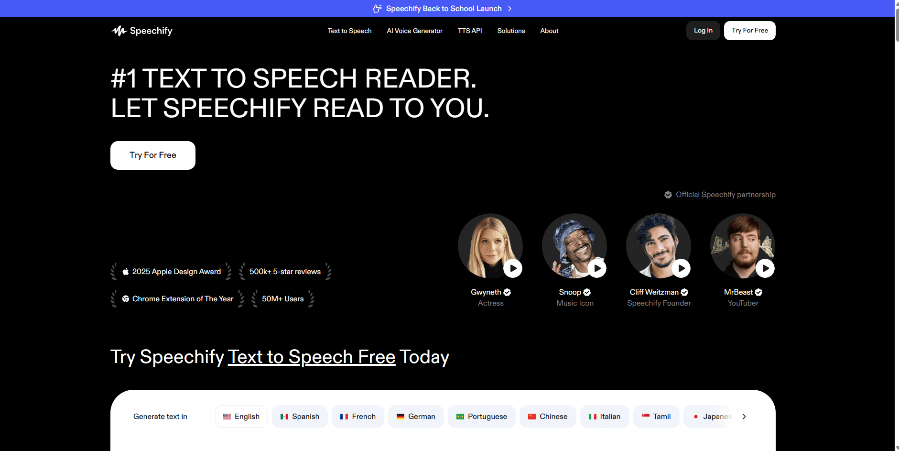Select Spanish language chip
This screenshot has width=899, height=451.
[x=300, y=417]
